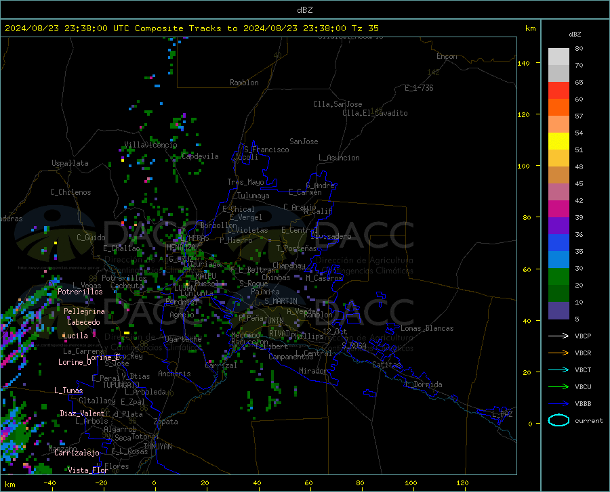
Task: Click the TUPUNGATO label
Action: coord(121,385)
